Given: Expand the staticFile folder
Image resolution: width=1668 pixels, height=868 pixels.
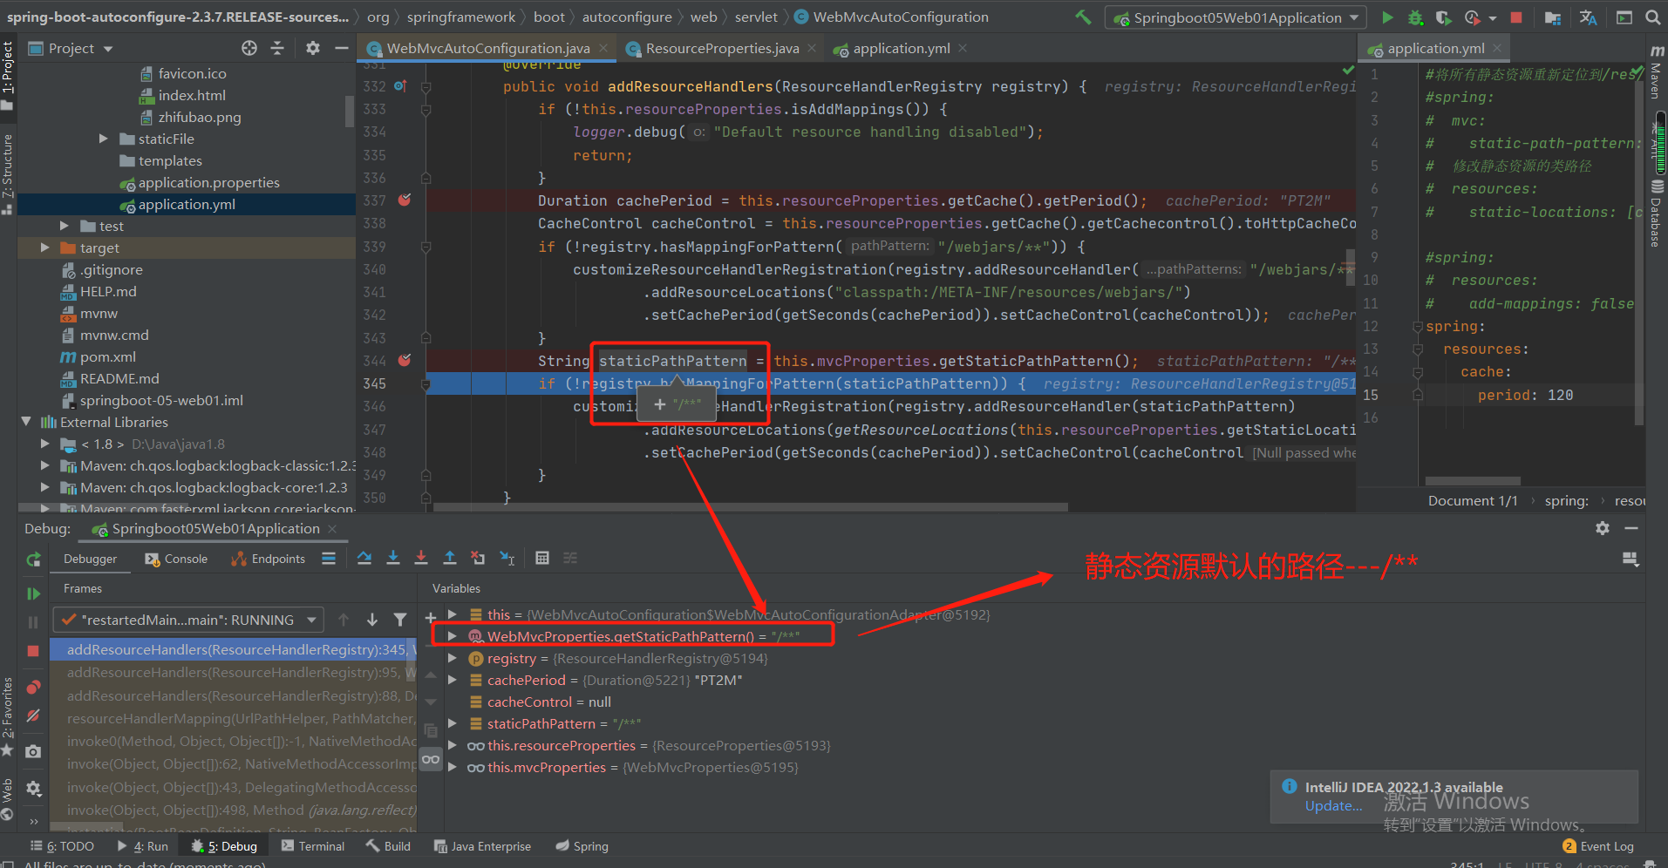Looking at the screenshot, I should click(104, 139).
